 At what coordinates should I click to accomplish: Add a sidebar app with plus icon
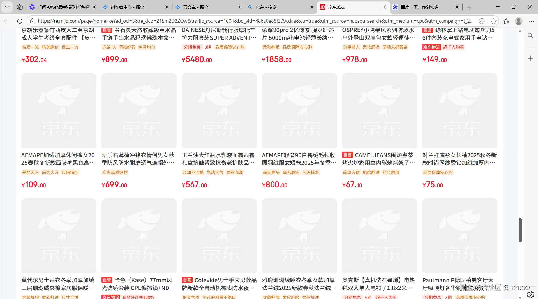(530, 58)
